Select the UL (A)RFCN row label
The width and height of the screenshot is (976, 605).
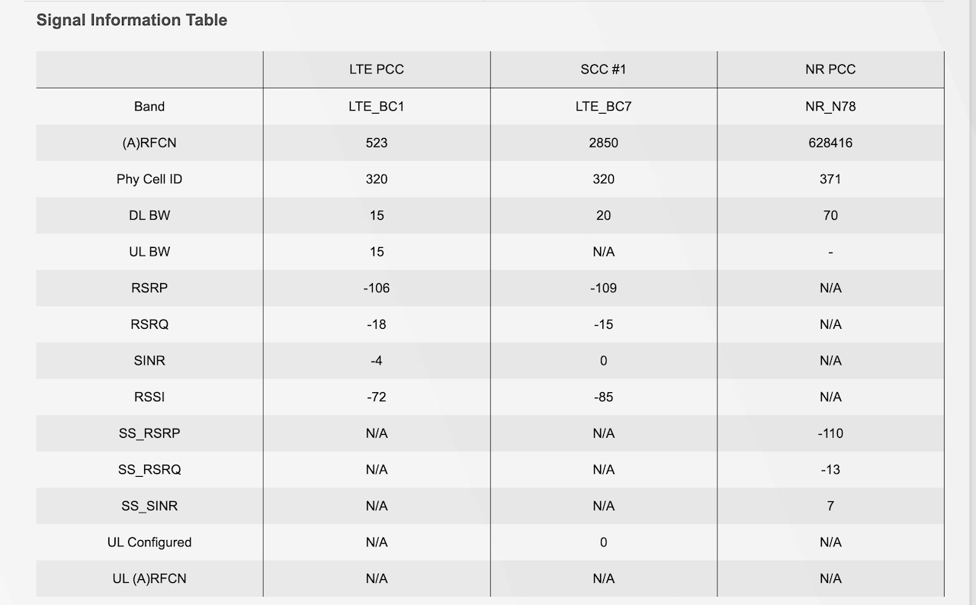point(149,579)
